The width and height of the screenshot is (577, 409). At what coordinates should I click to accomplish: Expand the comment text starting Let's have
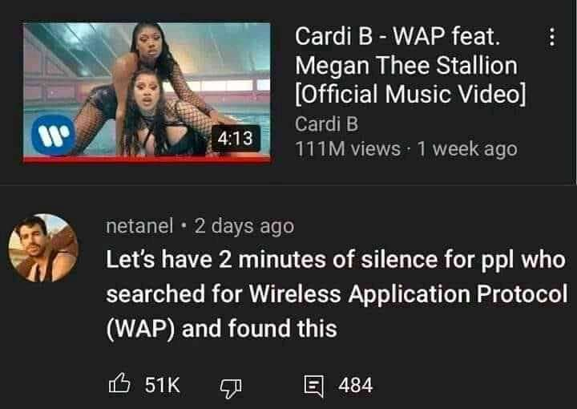[337, 294]
